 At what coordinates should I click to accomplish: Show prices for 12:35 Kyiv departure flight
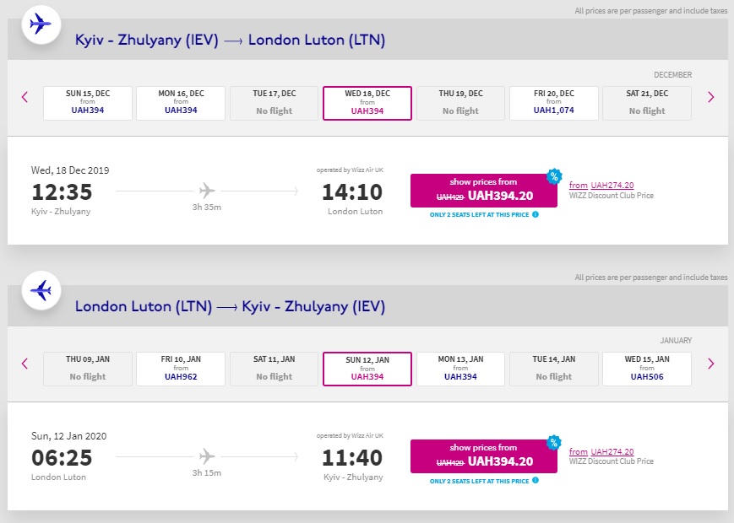tap(483, 191)
